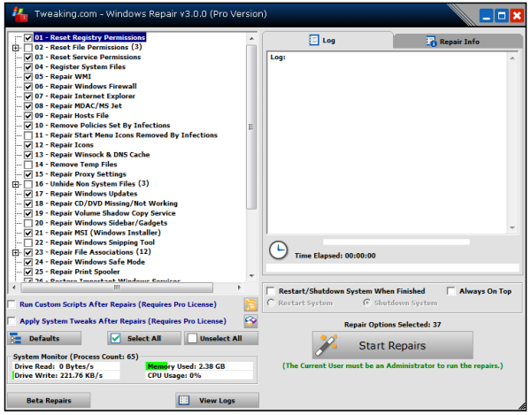Click the View Logs spreadsheet icon

coord(184,400)
